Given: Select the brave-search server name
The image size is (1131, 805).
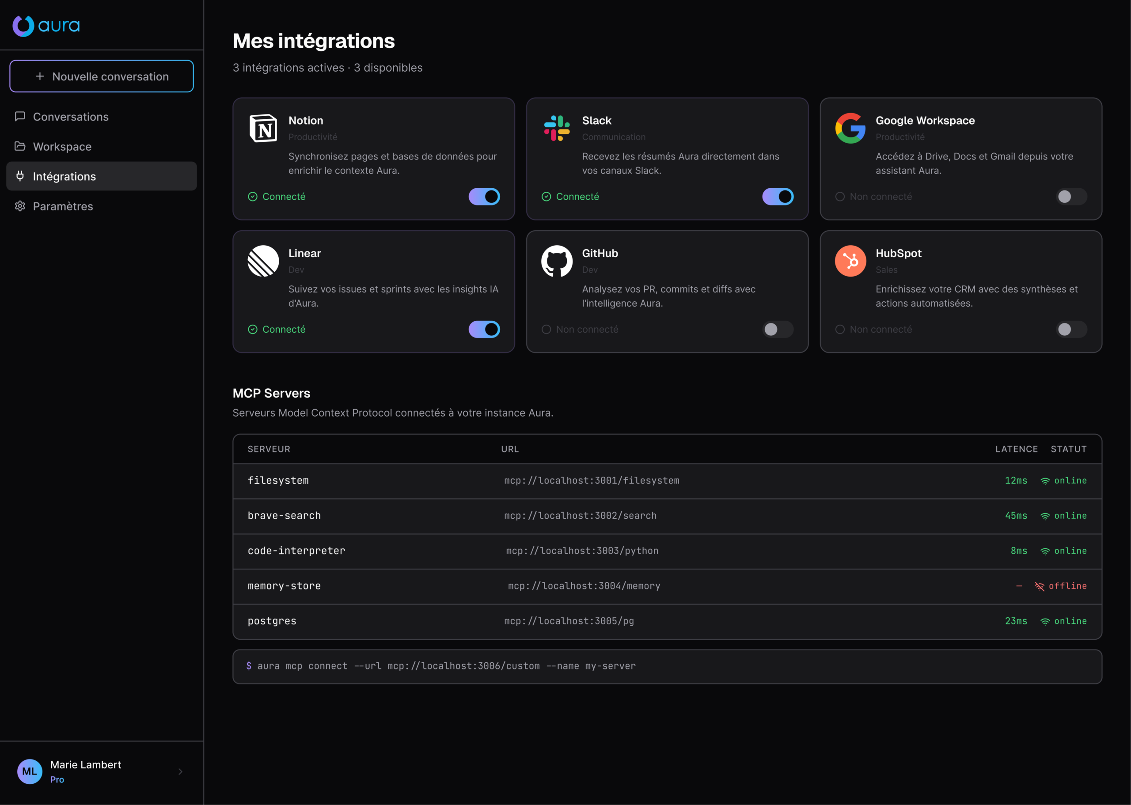Looking at the screenshot, I should [x=284, y=516].
